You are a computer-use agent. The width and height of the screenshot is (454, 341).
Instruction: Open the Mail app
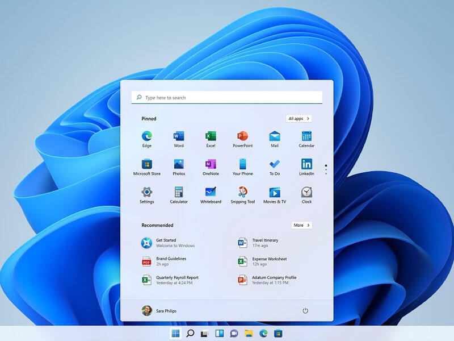pos(275,139)
